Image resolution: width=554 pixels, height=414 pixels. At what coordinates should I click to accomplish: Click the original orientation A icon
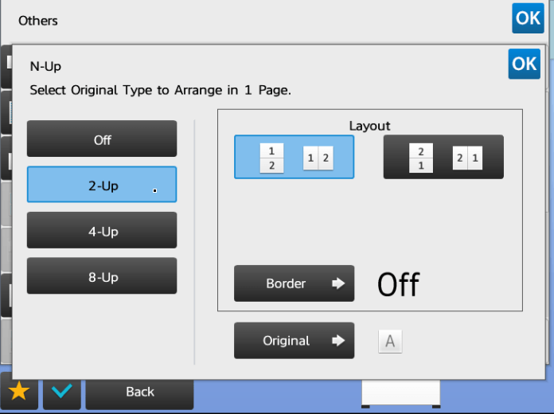coord(390,342)
